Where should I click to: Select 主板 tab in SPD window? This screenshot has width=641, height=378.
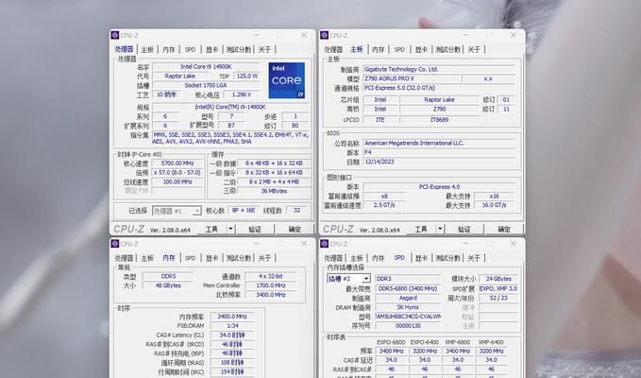click(x=357, y=258)
